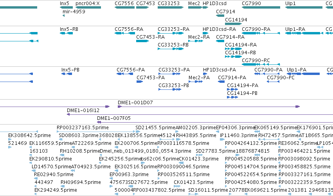Click the RP003237163.5prime EST
Screen dimensions: 333x196
point(96,132)
